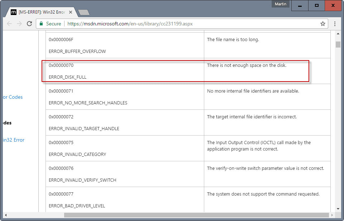Click the verify-on-write switch description

click(266, 168)
